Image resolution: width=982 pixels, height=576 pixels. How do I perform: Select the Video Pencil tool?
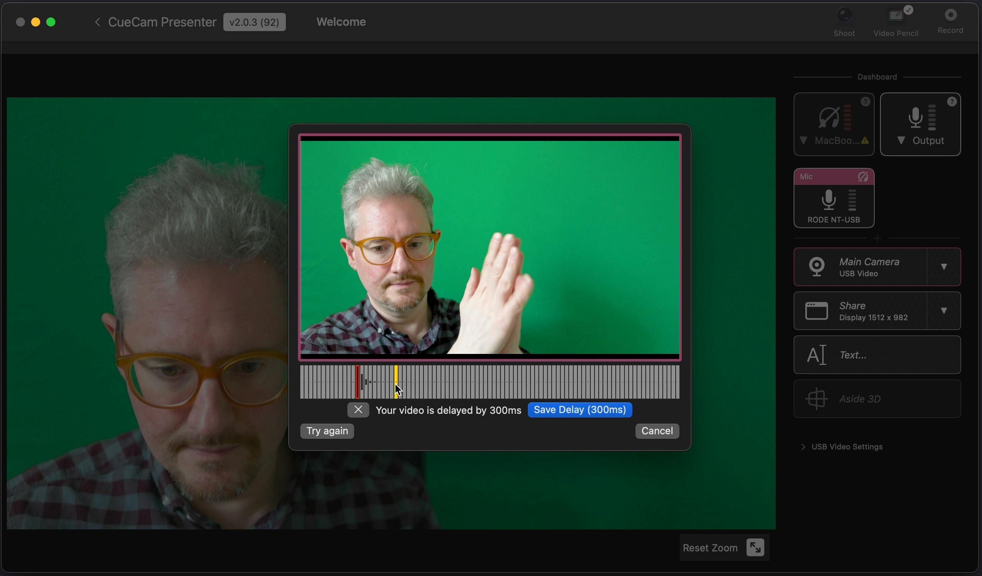pyautogui.click(x=896, y=19)
